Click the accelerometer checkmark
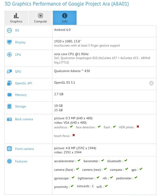The width and height of the screenshot is (161, 196). 79,160
